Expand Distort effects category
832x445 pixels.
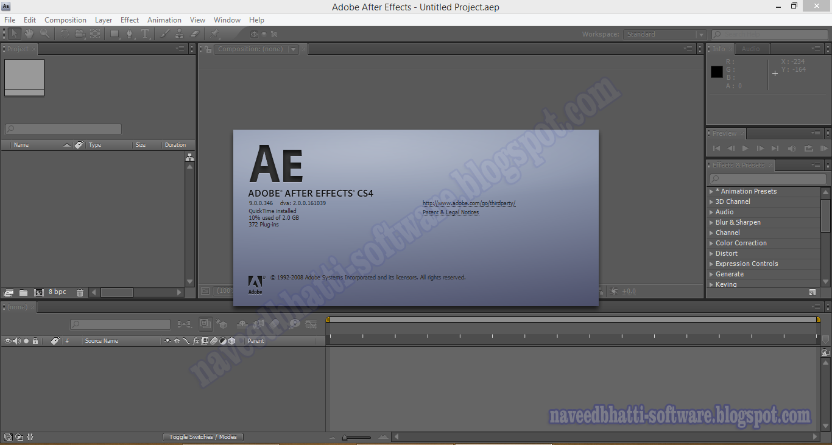tap(711, 253)
